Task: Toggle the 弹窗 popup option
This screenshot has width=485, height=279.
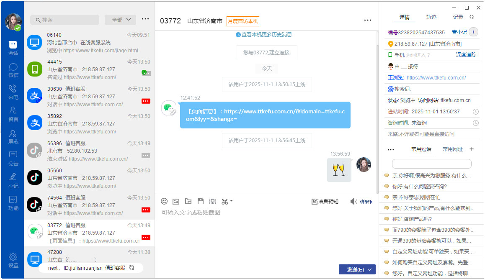Action: click(365, 202)
